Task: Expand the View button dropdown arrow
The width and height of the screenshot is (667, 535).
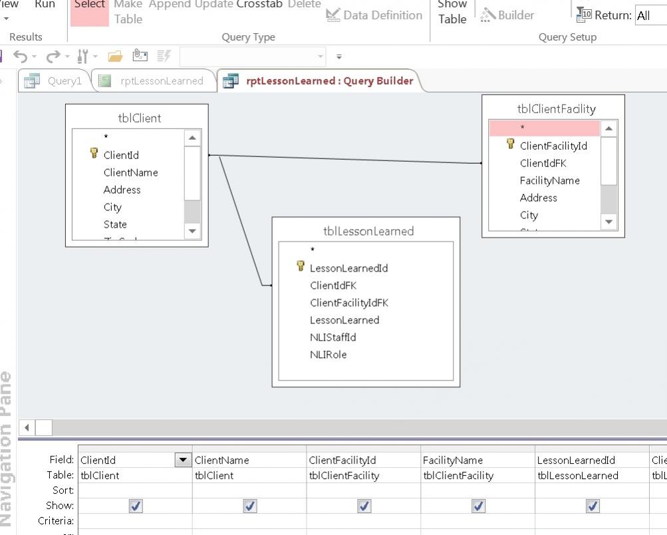Action: click(x=6, y=19)
